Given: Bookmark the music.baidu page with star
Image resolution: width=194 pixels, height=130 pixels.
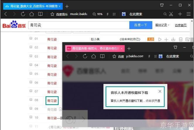Looking at the screenshot, I should point(52,14).
